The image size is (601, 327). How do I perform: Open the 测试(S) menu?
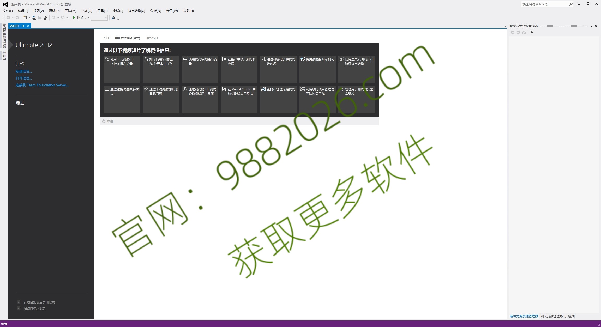tap(118, 11)
